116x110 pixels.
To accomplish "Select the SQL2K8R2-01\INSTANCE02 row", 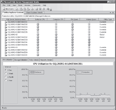I will pyautogui.click(x=57, y=25).
